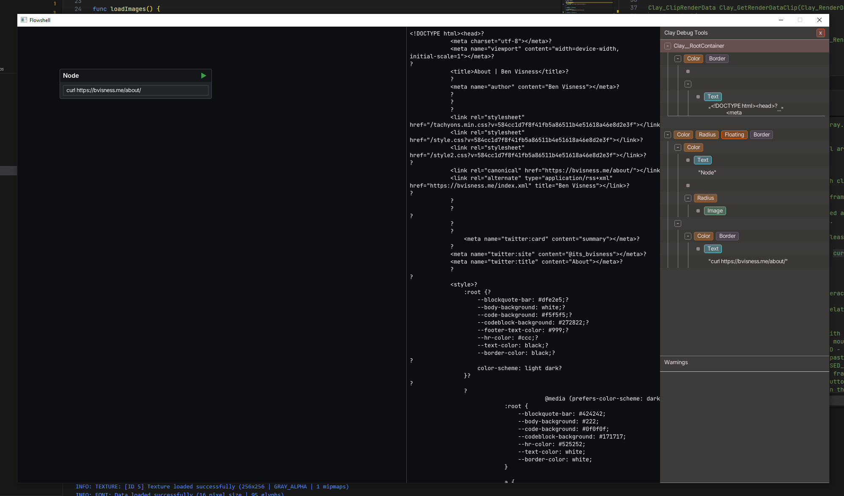Click the Warnings section header
The width and height of the screenshot is (844, 496).
[x=676, y=362]
